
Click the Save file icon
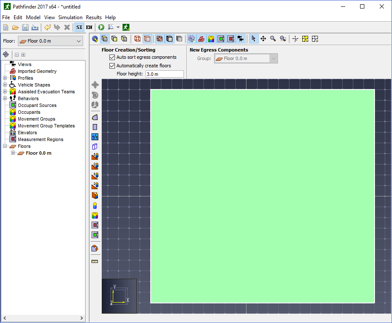[25, 27]
